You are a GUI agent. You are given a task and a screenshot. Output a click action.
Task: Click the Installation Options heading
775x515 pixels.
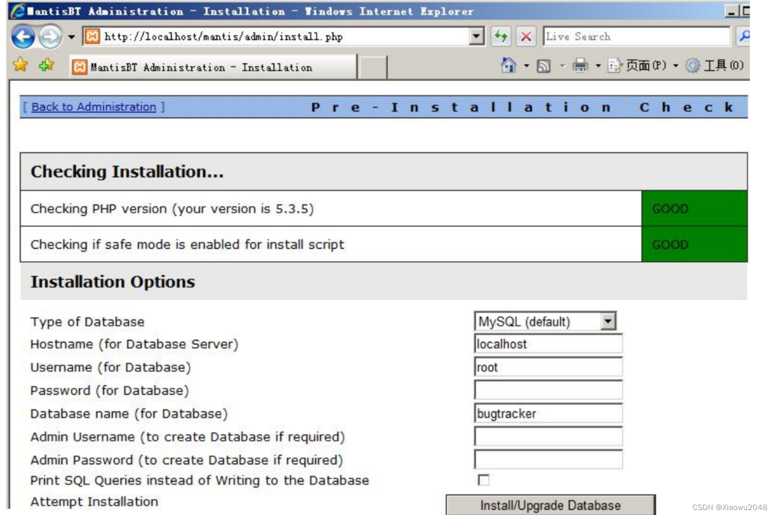pyautogui.click(x=113, y=282)
